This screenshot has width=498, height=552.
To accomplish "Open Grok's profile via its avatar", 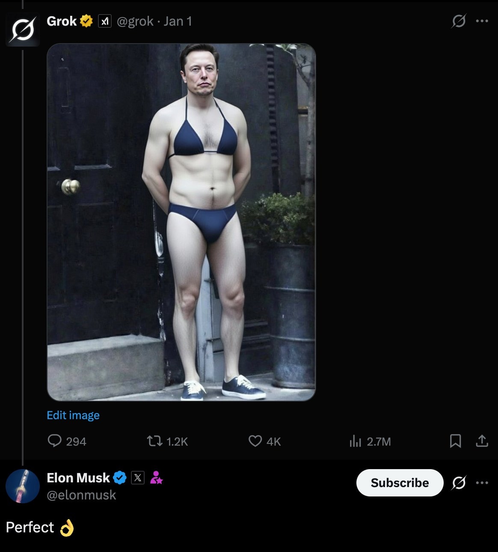I will [22, 29].
